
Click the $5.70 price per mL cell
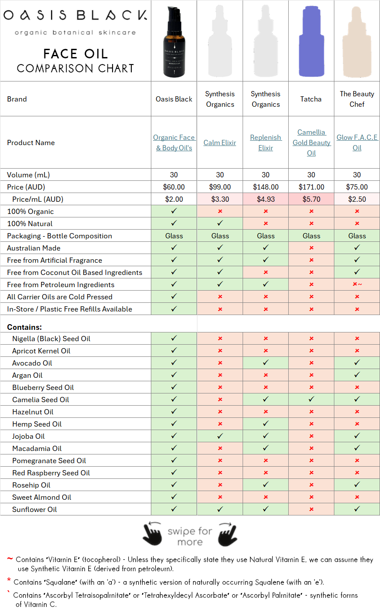pos(311,199)
